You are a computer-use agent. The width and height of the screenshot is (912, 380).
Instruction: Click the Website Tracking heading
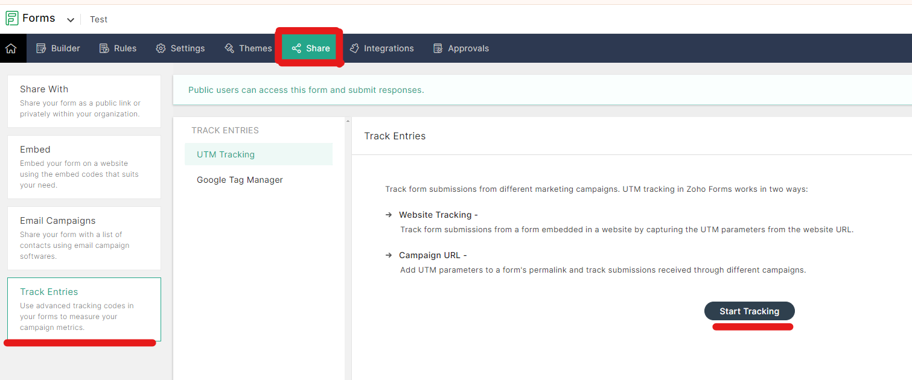point(438,215)
